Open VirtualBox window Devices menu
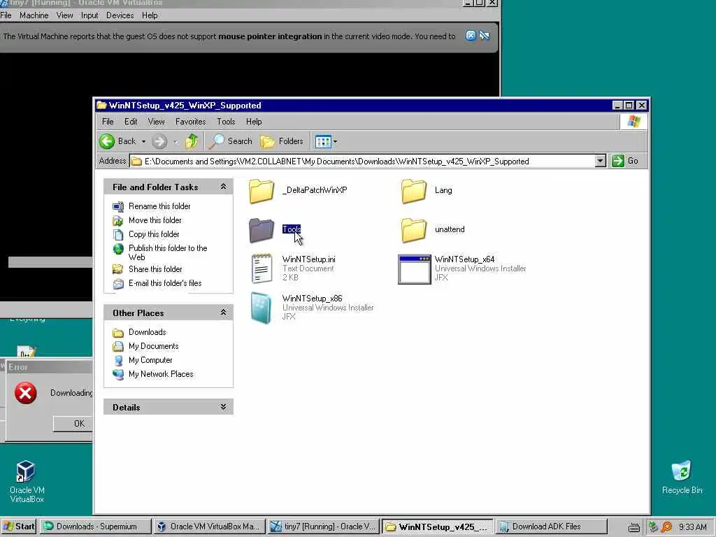716x537 pixels. coord(120,15)
